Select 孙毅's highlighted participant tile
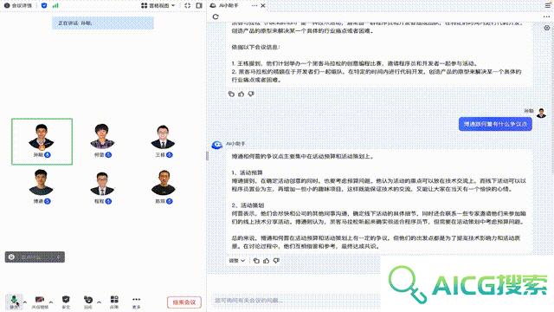Image resolution: width=554 pixels, height=312 pixels. tap(42, 141)
